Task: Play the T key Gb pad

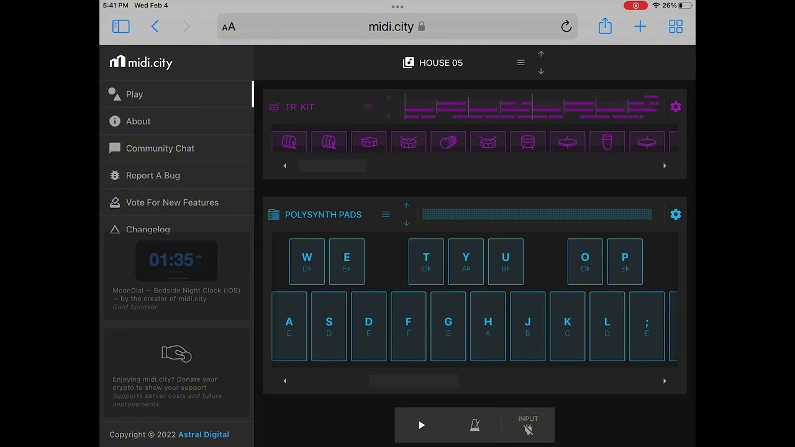Action: (x=426, y=261)
